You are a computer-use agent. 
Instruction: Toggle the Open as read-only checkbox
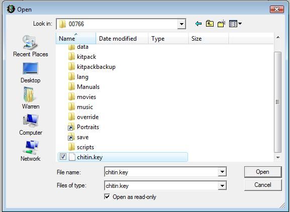107,196
